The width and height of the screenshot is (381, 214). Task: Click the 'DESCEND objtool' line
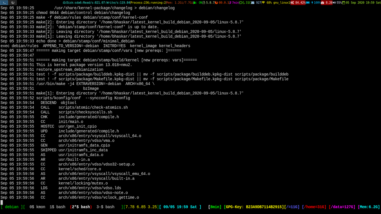coord(38,103)
